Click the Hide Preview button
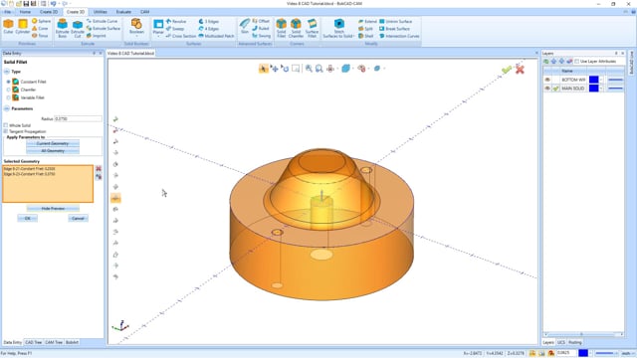This screenshot has height=358, width=637. [53, 209]
